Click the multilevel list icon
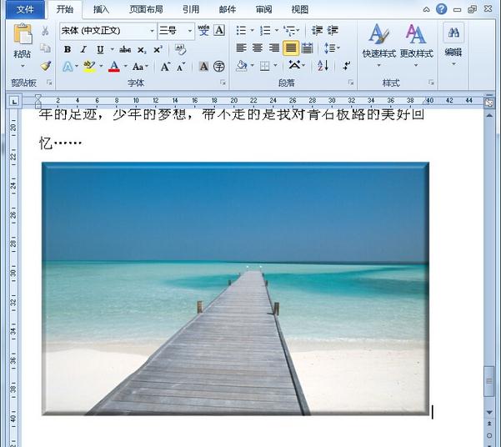Image resolution: width=501 pixels, height=447 pixels. point(290,31)
